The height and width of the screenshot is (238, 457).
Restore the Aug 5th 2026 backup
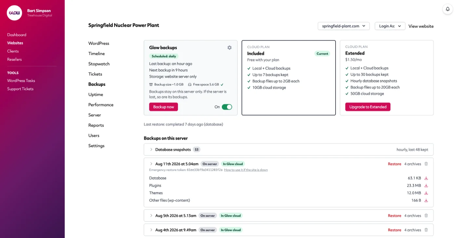[x=394, y=216]
